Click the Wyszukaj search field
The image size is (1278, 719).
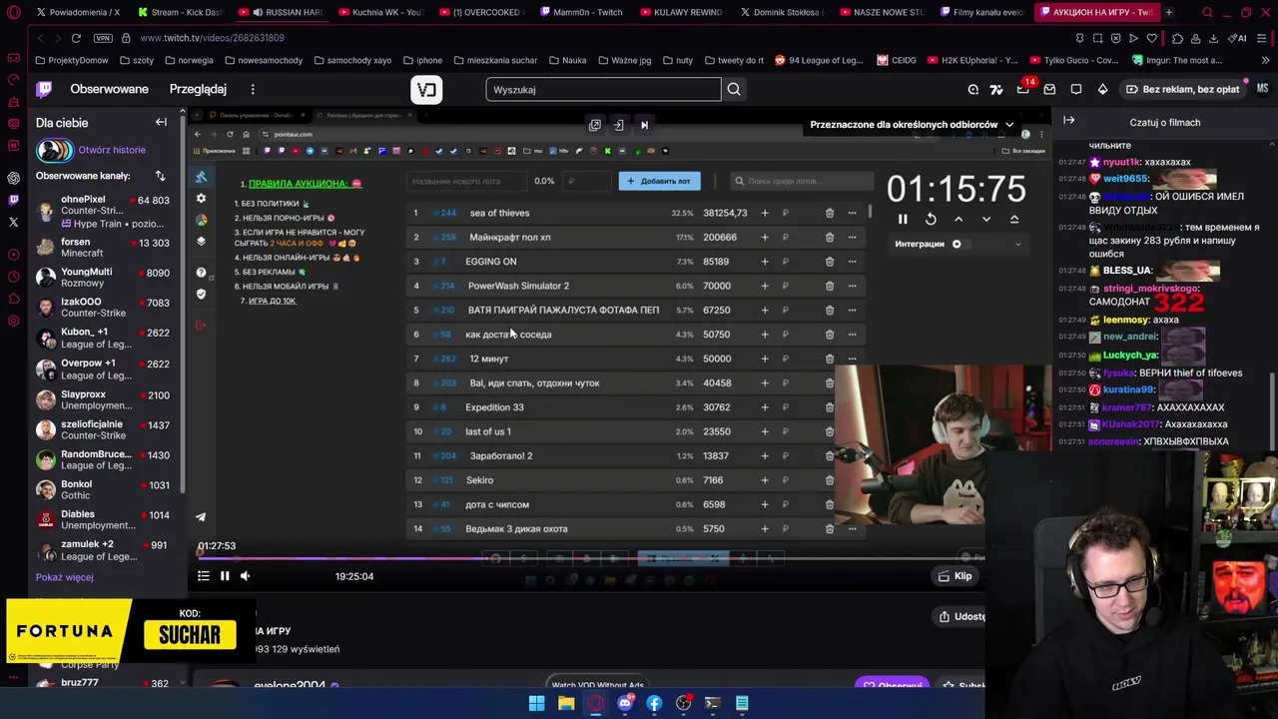tap(603, 90)
